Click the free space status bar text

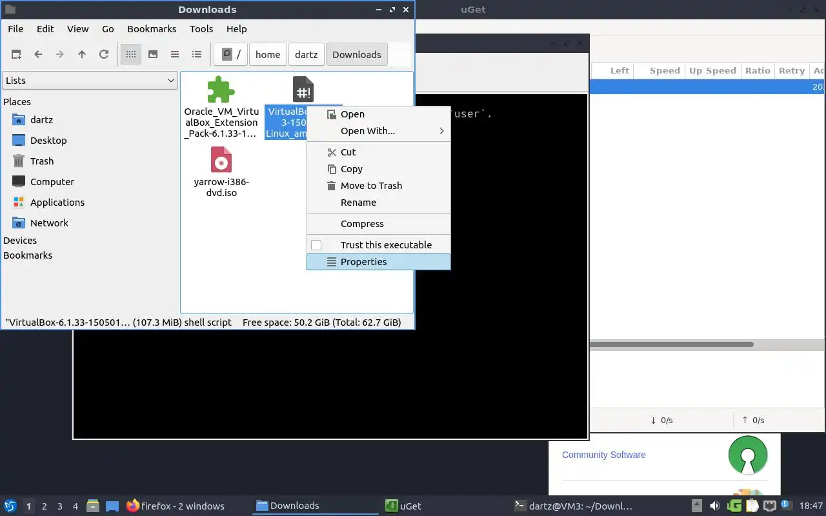pyautogui.click(x=321, y=322)
